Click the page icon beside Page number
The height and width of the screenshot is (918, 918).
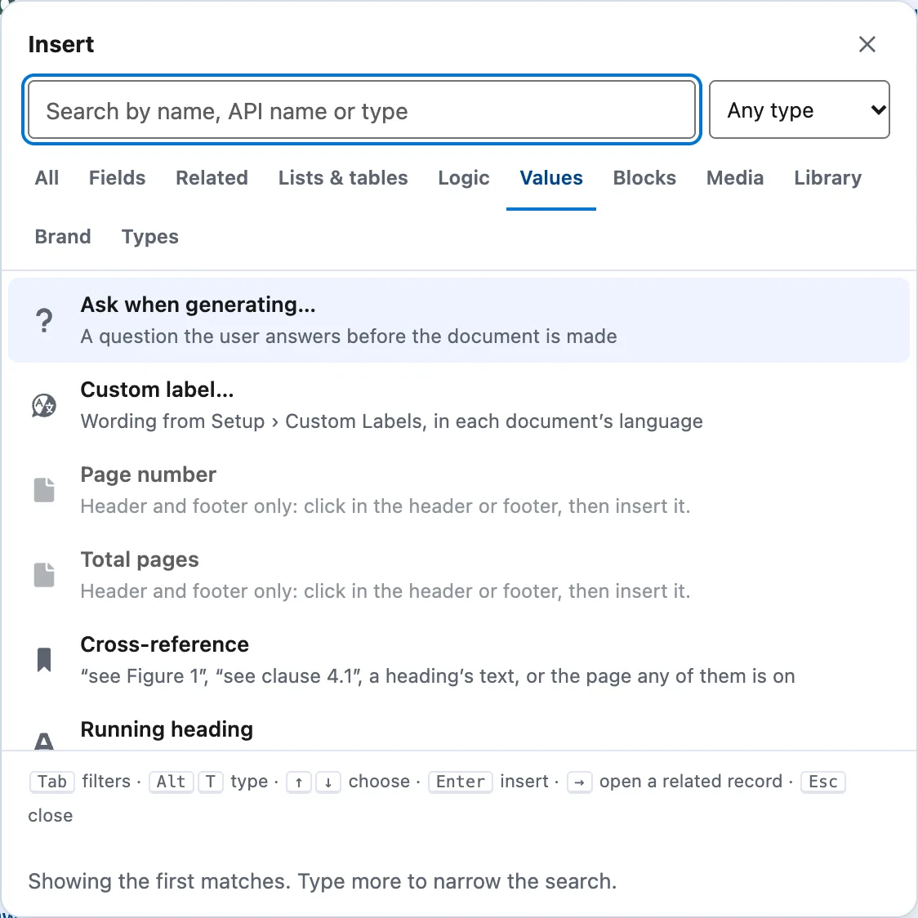(x=44, y=490)
